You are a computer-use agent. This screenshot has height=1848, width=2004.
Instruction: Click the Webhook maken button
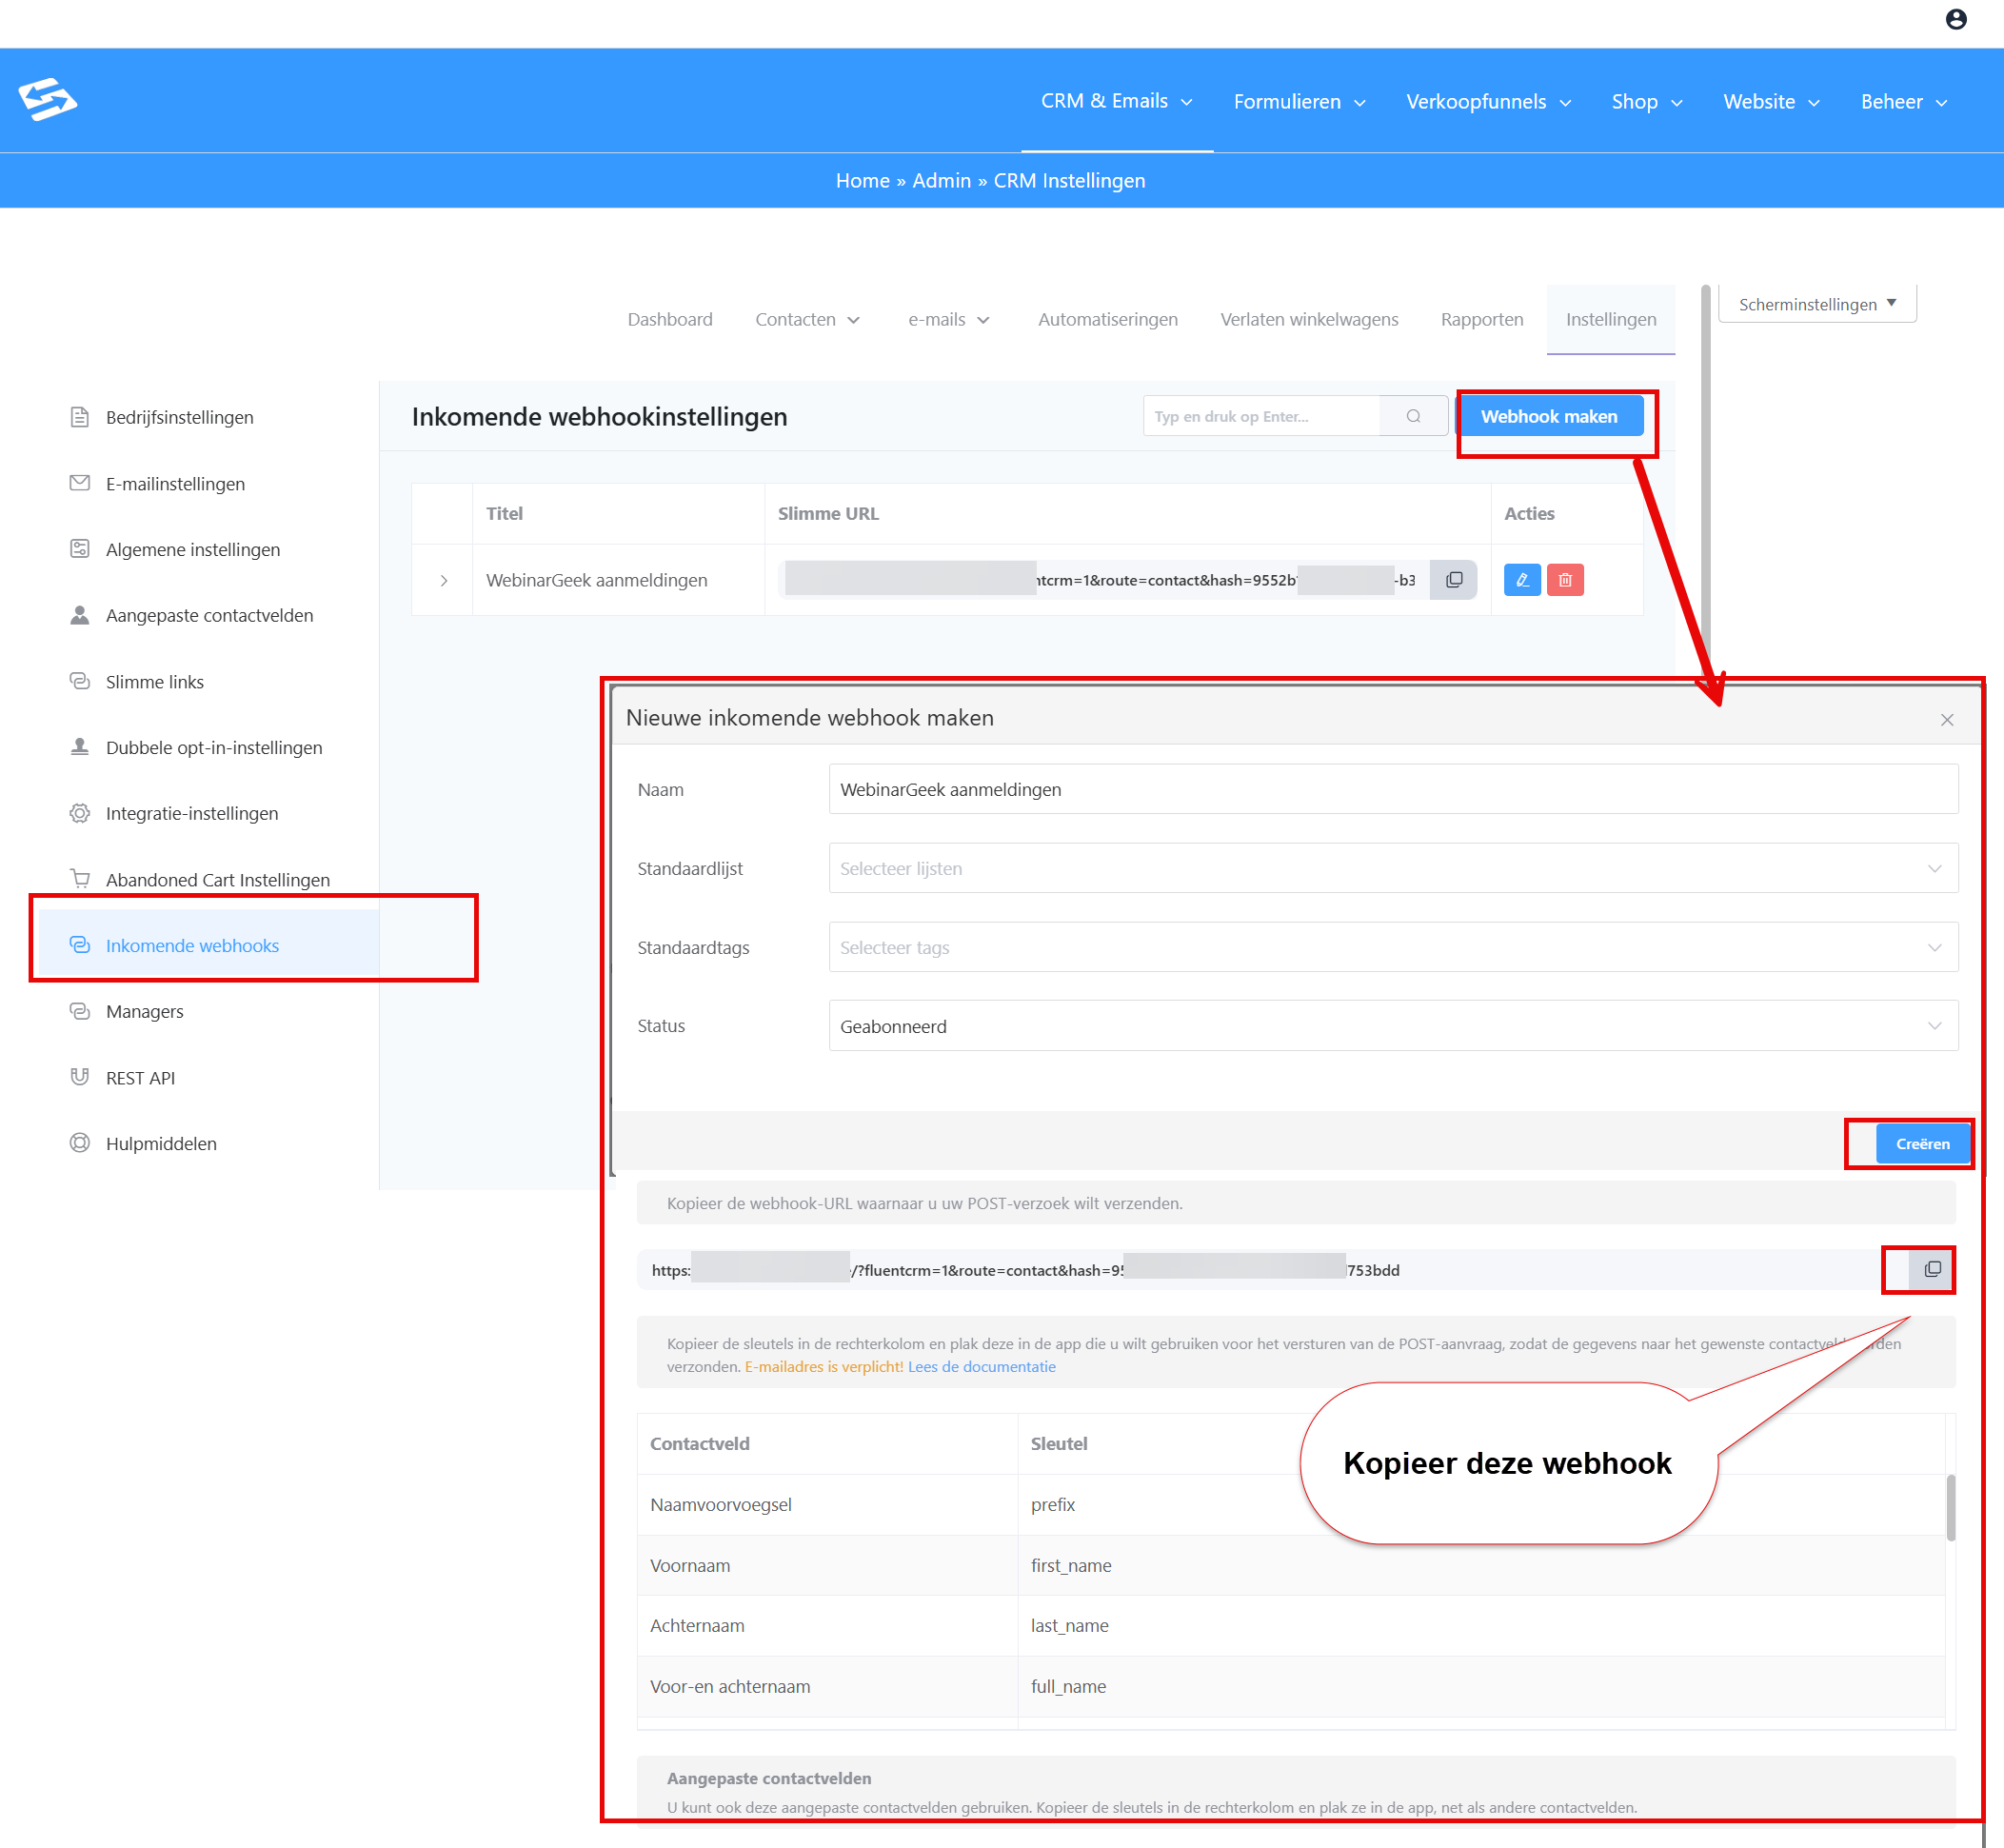pyautogui.click(x=1548, y=416)
